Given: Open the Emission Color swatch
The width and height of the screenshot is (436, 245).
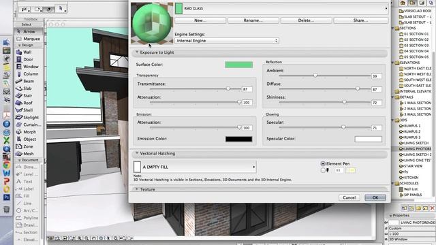Looking at the screenshot, I should coord(239,139).
